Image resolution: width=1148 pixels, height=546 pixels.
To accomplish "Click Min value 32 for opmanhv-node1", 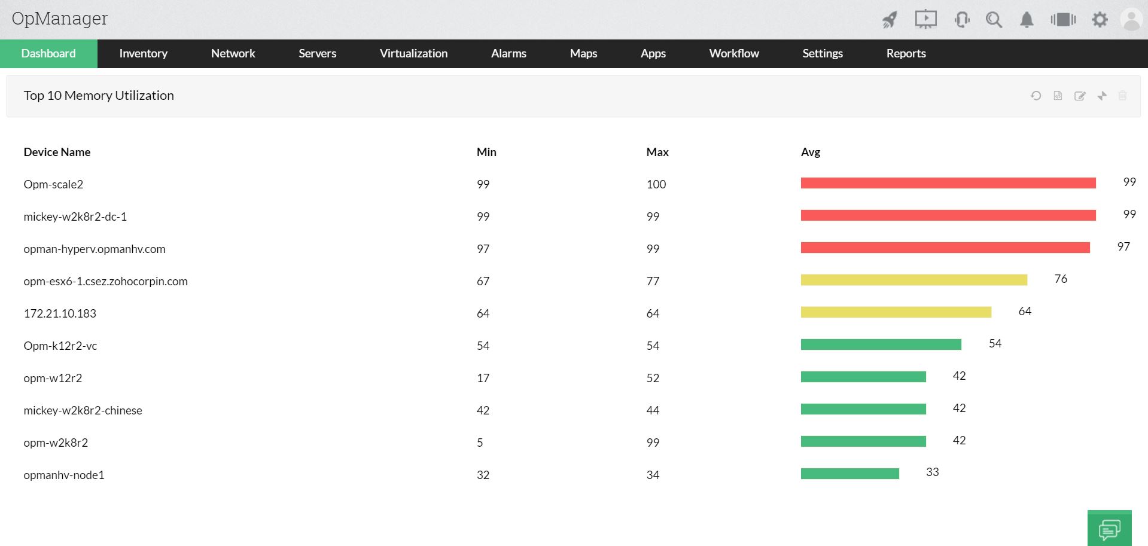I will [483, 475].
